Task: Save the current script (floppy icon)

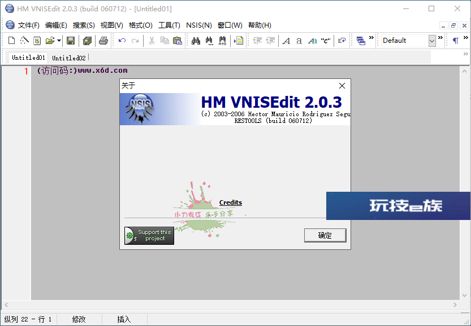Action: 71,41
